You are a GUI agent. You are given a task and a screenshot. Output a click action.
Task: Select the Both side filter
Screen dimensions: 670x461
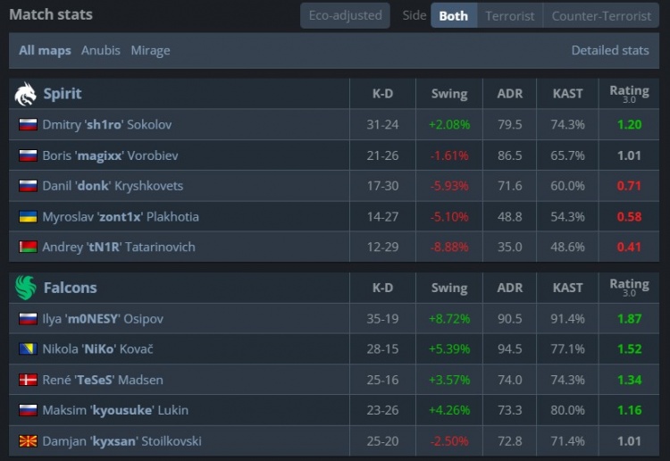(454, 15)
